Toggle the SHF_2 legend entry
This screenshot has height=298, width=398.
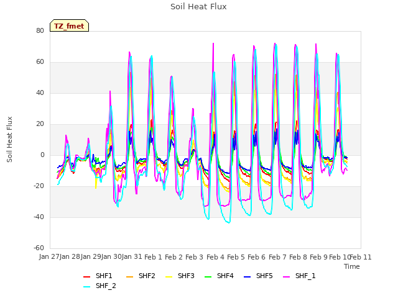(106, 286)
